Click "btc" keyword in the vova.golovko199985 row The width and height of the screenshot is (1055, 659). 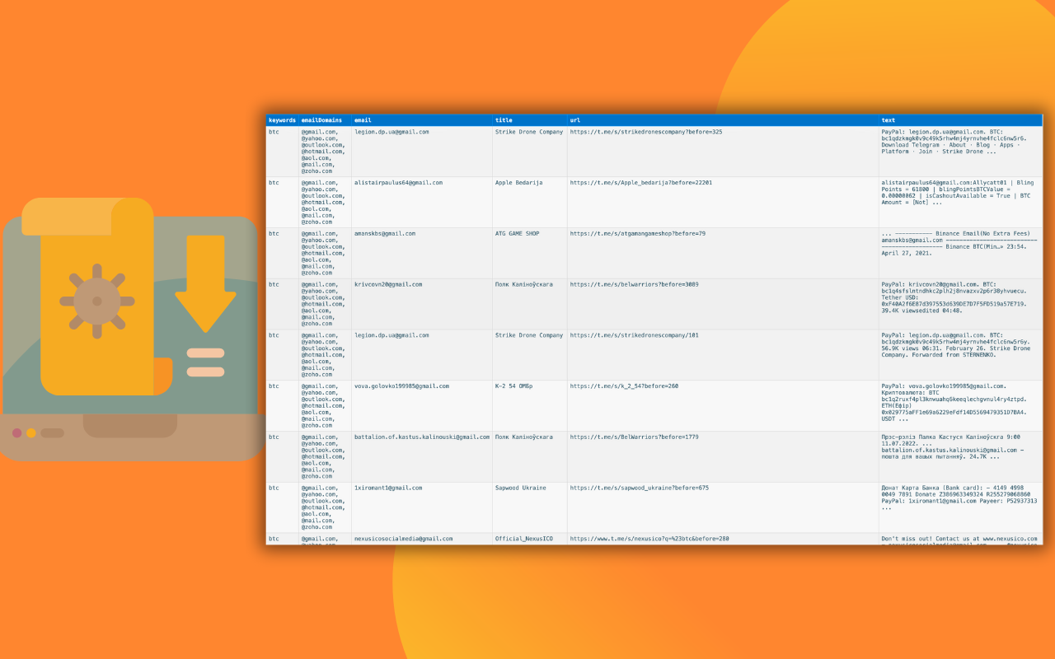point(274,386)
